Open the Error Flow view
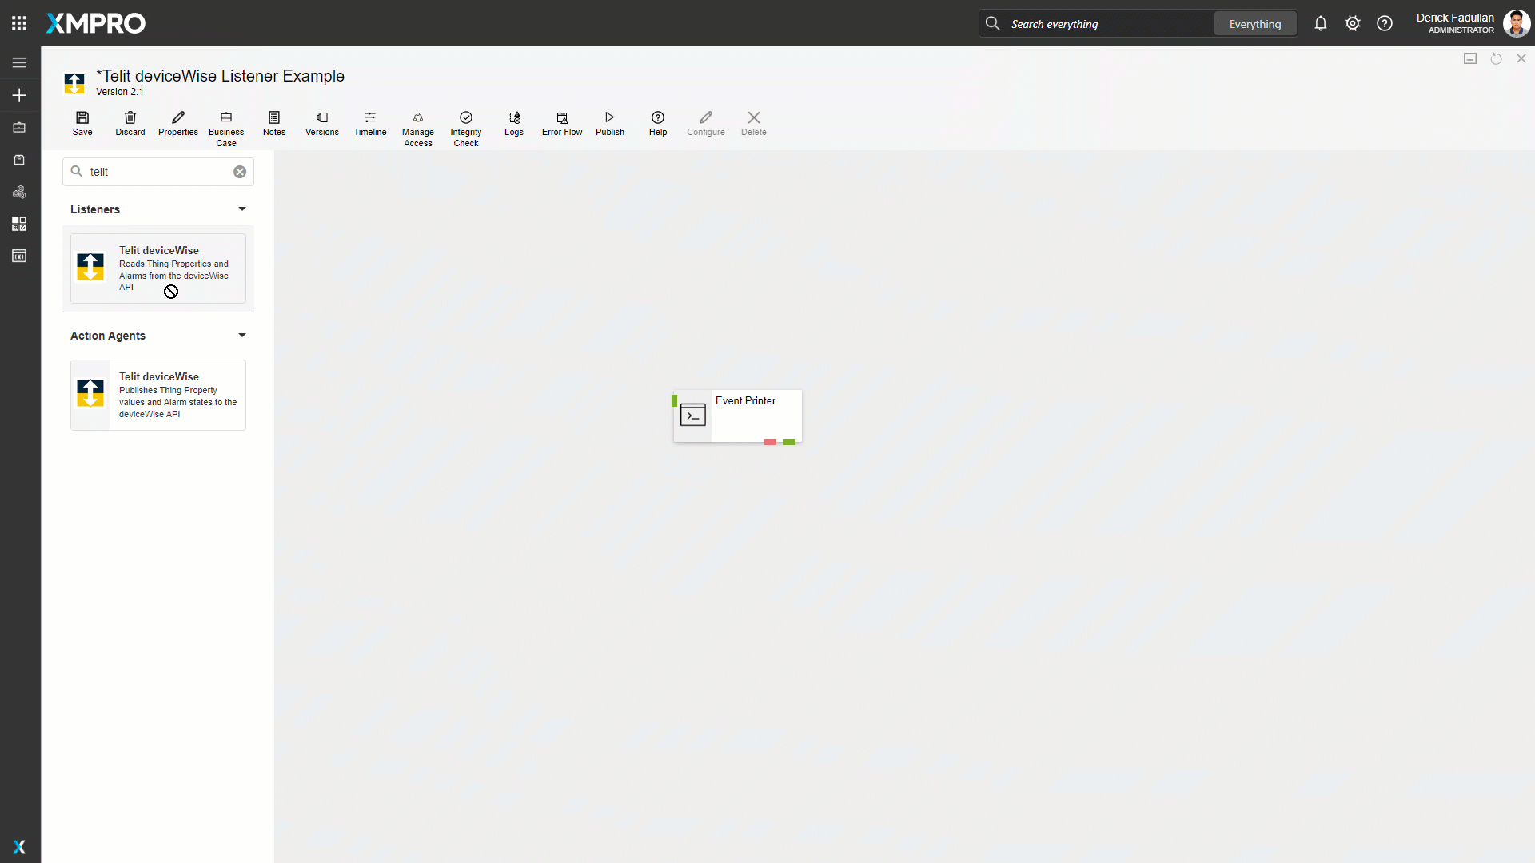 click(561, 123)
